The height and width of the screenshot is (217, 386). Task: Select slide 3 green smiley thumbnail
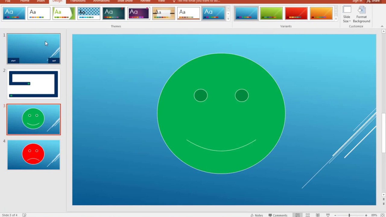coord(34,119)
